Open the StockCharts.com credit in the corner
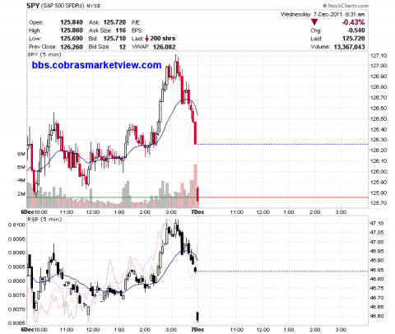 (346, 6)
